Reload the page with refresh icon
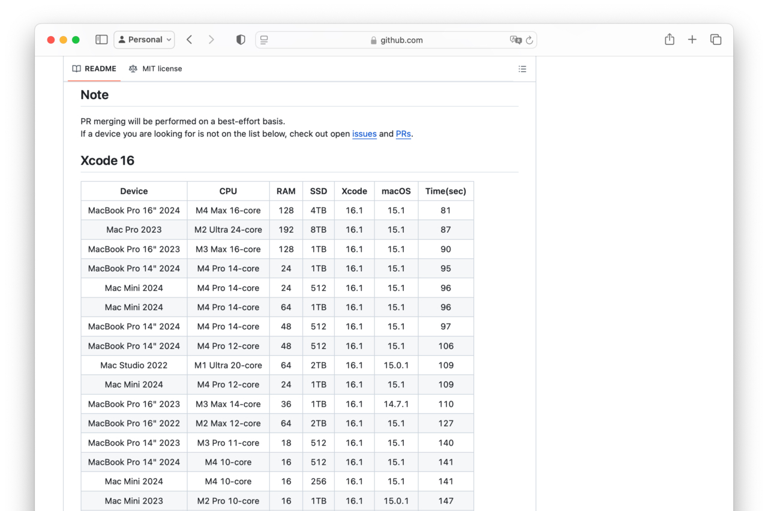 click(x=529, y=40)
